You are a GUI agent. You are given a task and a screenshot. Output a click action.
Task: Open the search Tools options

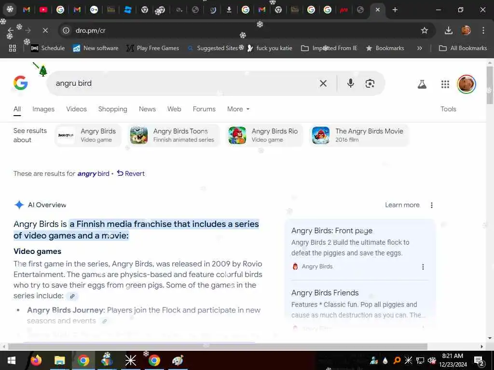(x=448, y=109)
